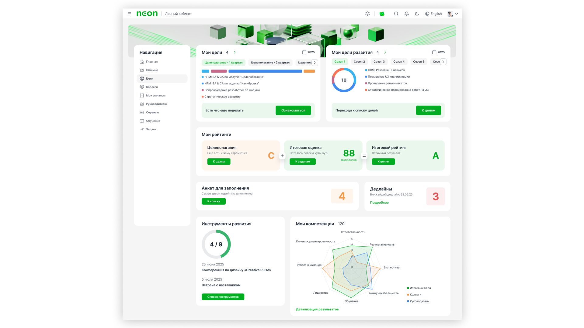
Task: Click the long blue goal progress segment
Action: tap(265, 71)
